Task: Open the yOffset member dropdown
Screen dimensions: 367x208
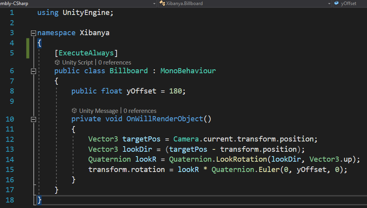Action: coord(350,3)
